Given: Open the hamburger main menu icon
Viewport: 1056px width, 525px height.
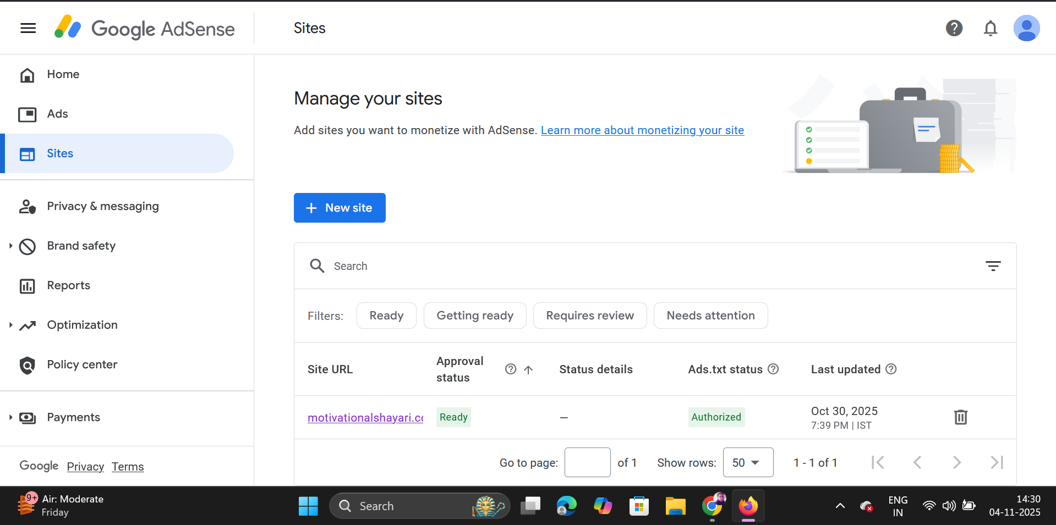Looking at the screenshot, I should click(x=28, y=28).
